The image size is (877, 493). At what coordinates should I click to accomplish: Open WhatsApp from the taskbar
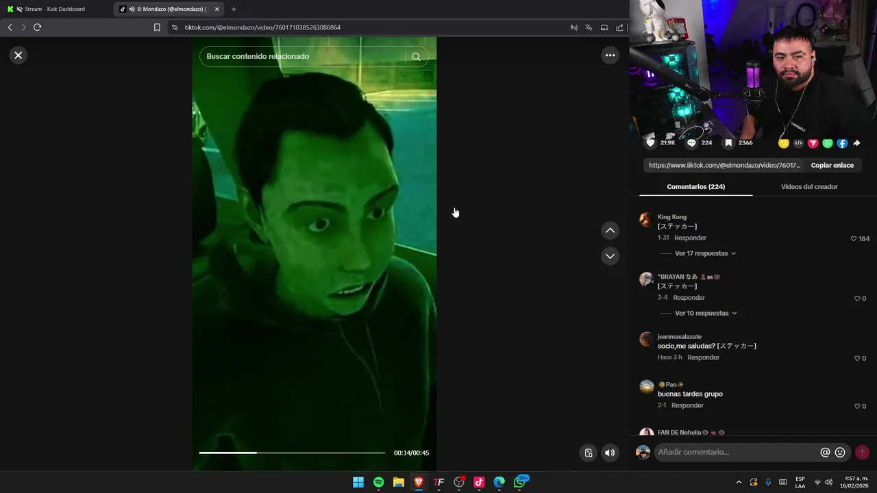tap(520, 482)
